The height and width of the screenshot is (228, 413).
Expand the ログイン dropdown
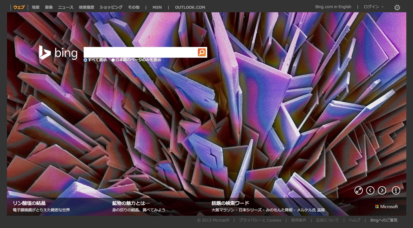(373, 7)
